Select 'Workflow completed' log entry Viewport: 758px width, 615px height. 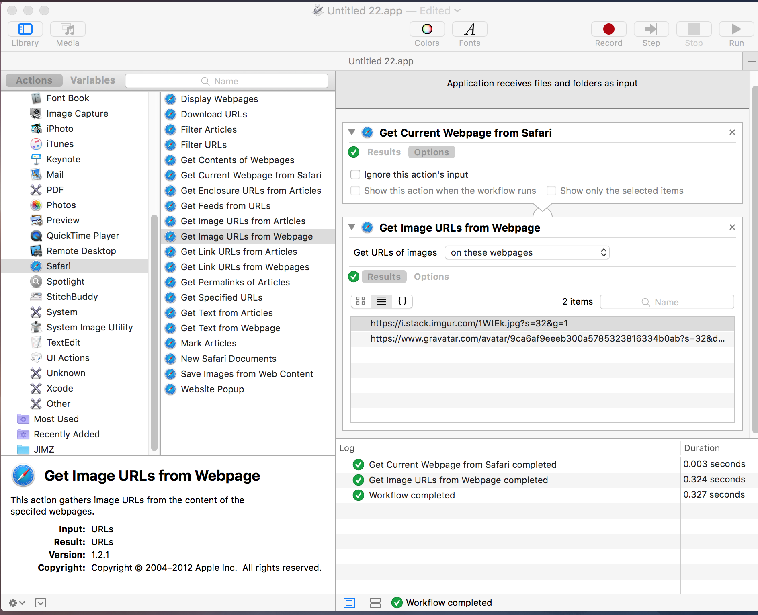pos(508,495)
